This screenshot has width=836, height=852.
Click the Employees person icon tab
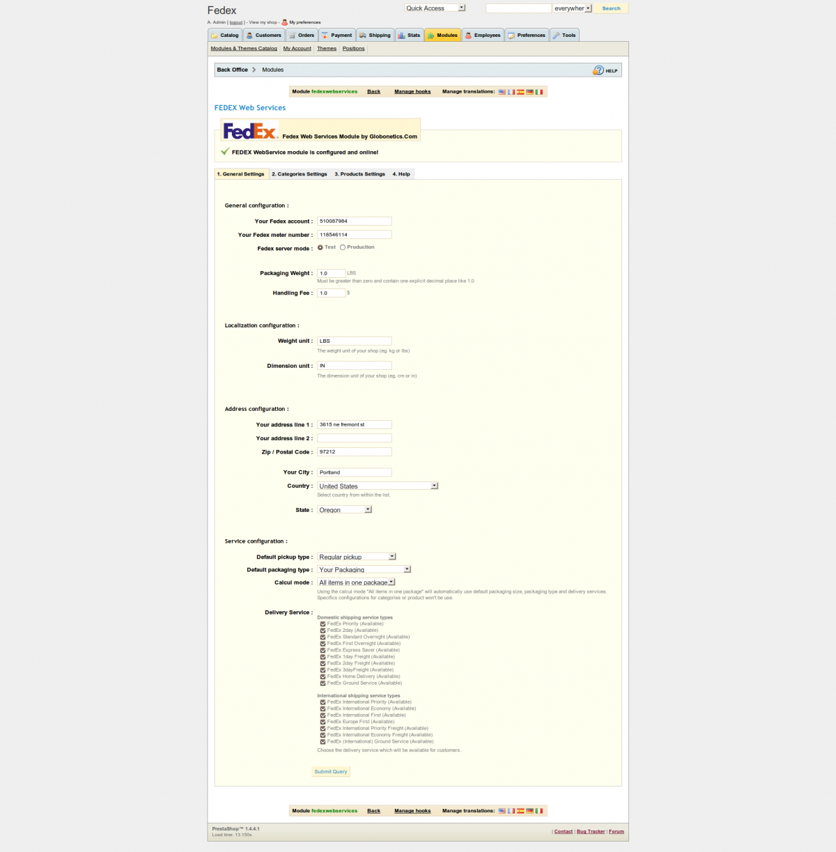click(x=468, y=36)
